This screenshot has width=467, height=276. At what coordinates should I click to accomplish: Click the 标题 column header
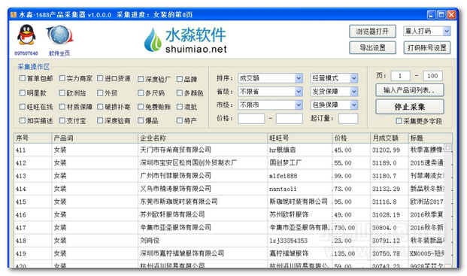430,138
